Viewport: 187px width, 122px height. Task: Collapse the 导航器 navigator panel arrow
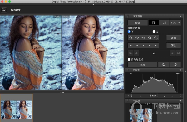pyautogui.click(x=180, y=101)
